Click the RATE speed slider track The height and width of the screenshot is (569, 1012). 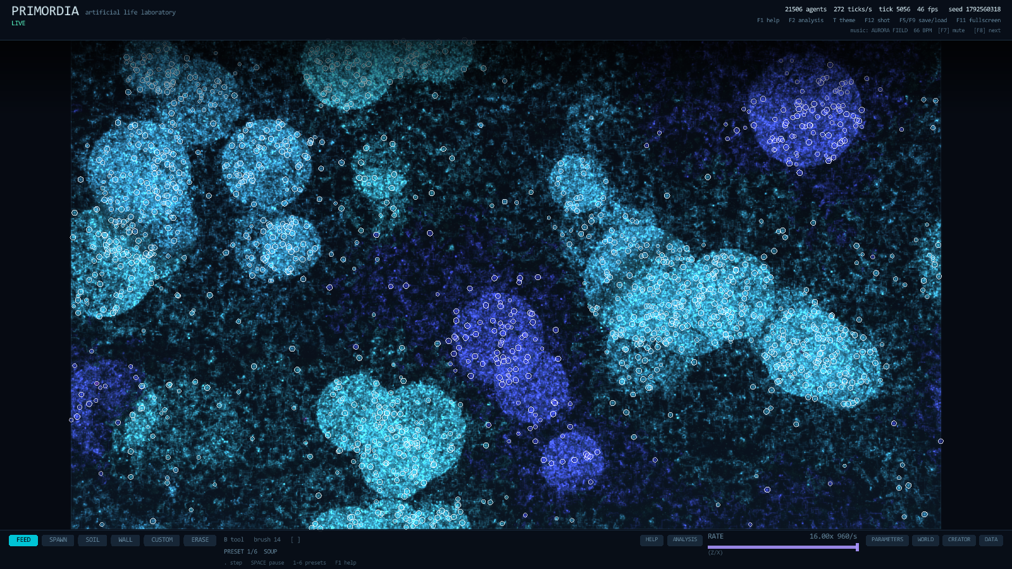783,547
